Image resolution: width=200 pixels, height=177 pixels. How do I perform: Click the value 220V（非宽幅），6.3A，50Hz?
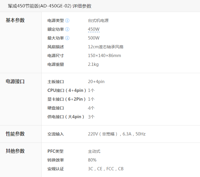pos(117,134)
